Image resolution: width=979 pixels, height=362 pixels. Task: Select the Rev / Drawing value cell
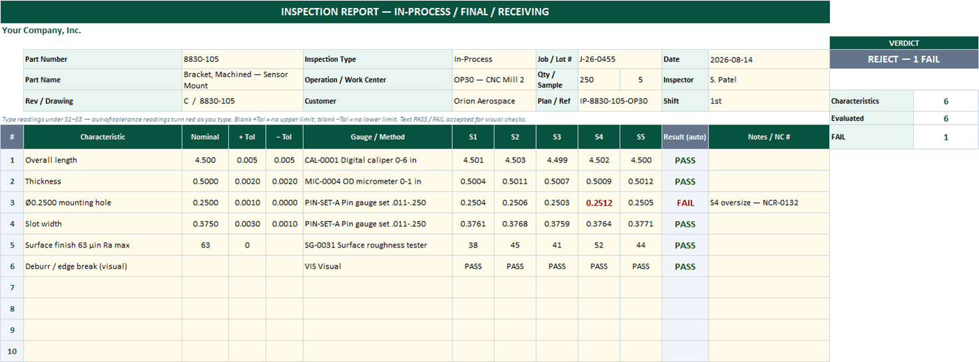click(x=242, y=101)
